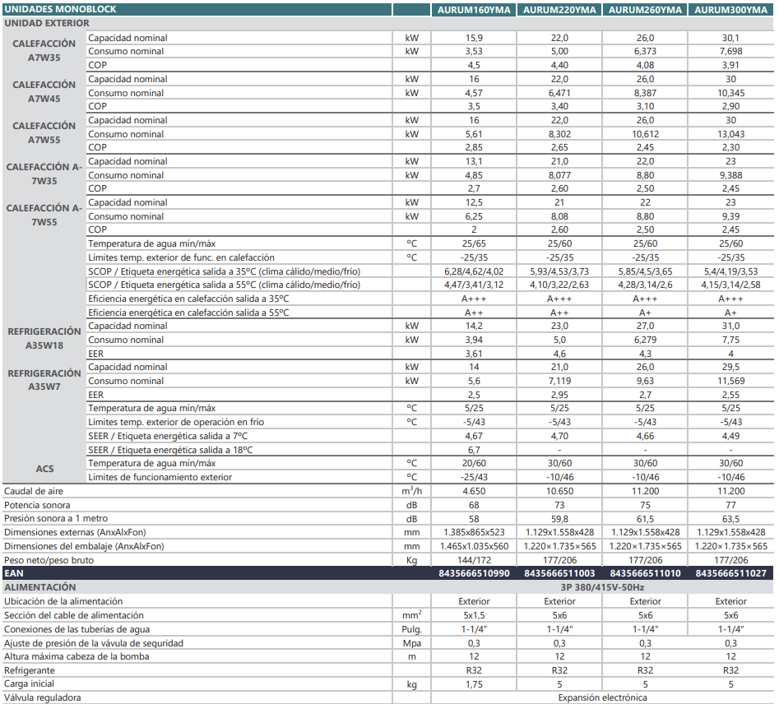Select the initial charge value 1,75
779x704 pixels.
pyautogui.click(x=474, y=684)
